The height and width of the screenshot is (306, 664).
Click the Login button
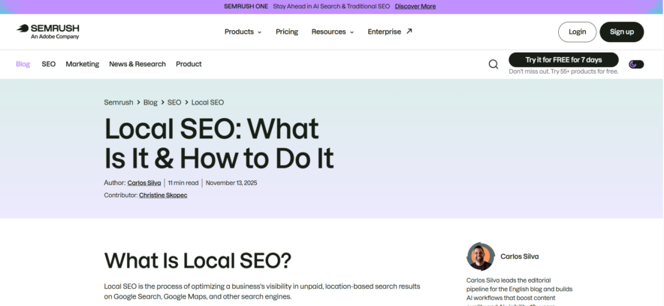[577, 32]
